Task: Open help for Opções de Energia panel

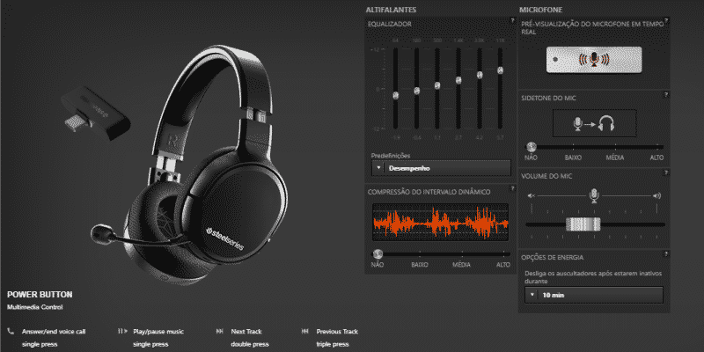Action: [666, 254]
